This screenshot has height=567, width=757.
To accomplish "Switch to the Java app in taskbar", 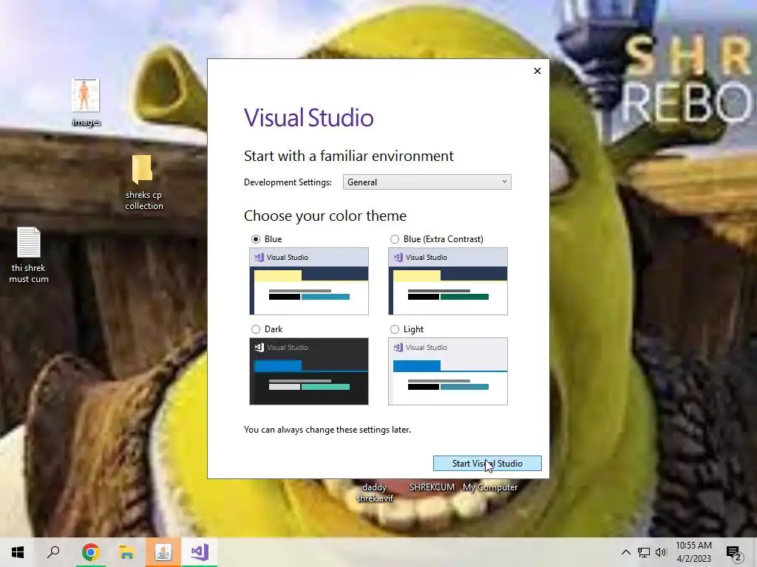I will 163,552.
